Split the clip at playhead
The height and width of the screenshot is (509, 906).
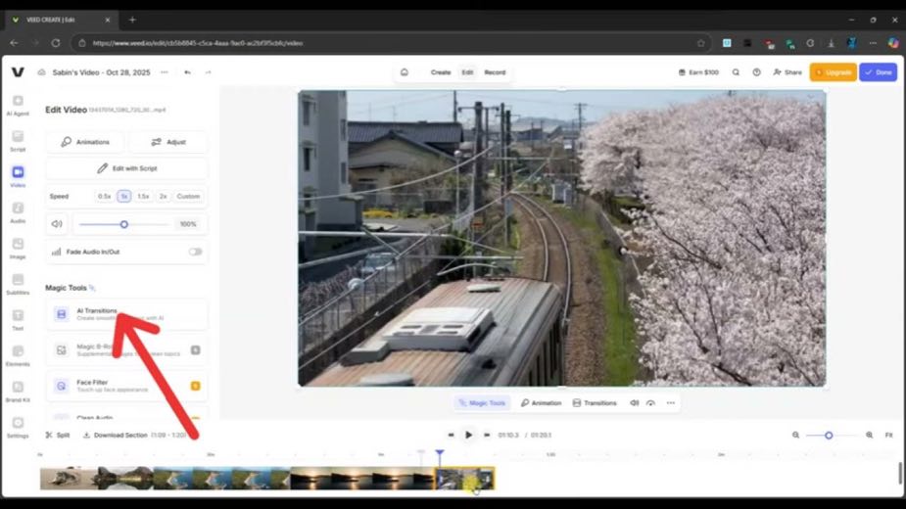pyautogui.click(x=58, y=435)
